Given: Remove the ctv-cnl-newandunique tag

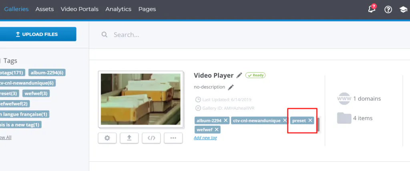Looking at the screenshot, I should [285, 121].
